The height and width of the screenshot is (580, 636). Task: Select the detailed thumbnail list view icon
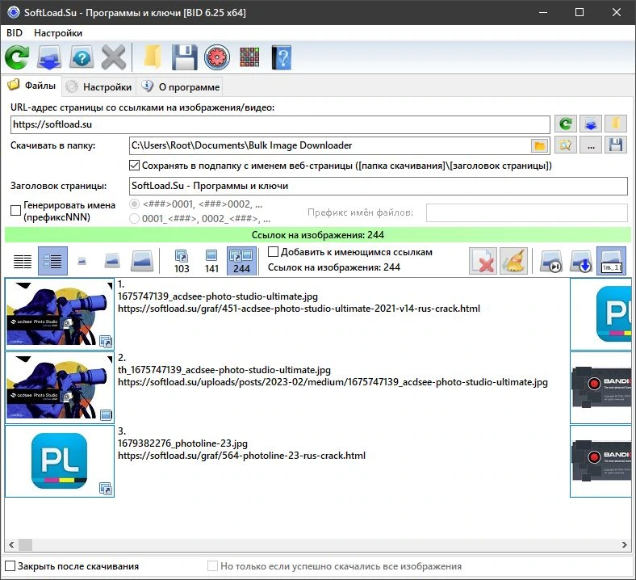click(52, 261)
